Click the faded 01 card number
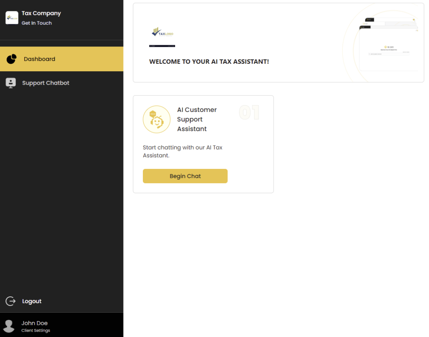 click(249, 113)
